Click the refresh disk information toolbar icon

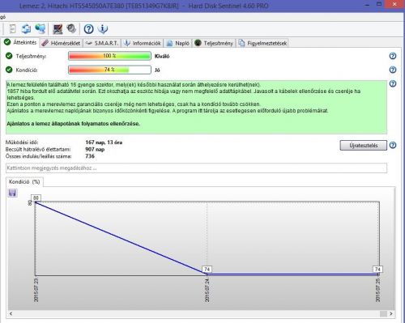tap(27, 28)
